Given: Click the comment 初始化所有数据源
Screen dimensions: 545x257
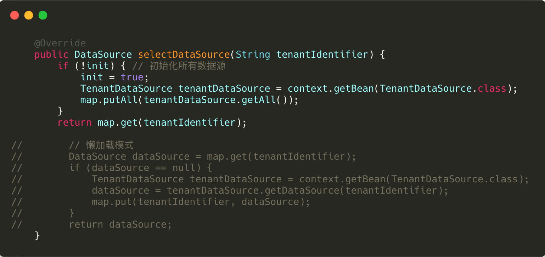Looking at the screenshot, I should [187, 66].
